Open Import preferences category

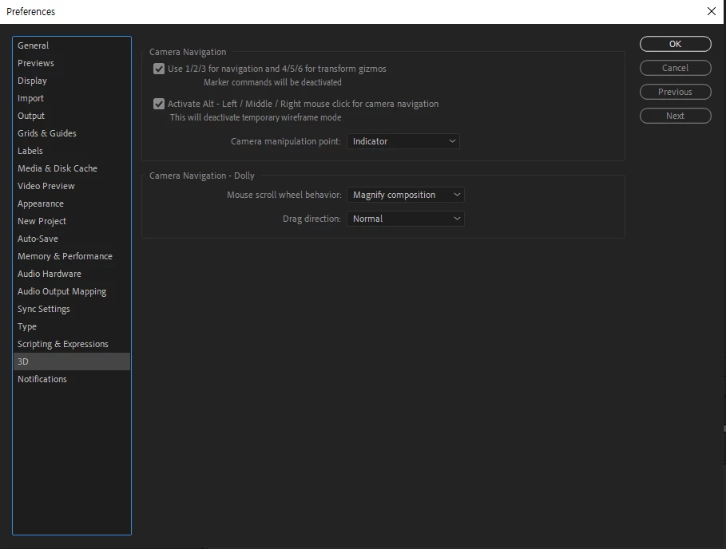(x=72, y=98)
